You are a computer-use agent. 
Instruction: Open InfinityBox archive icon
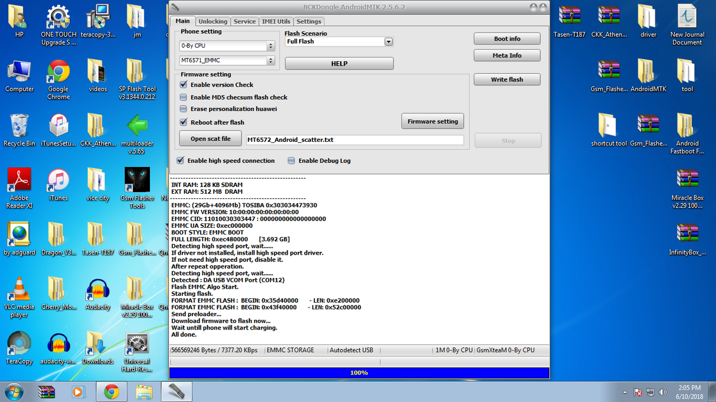687,240
